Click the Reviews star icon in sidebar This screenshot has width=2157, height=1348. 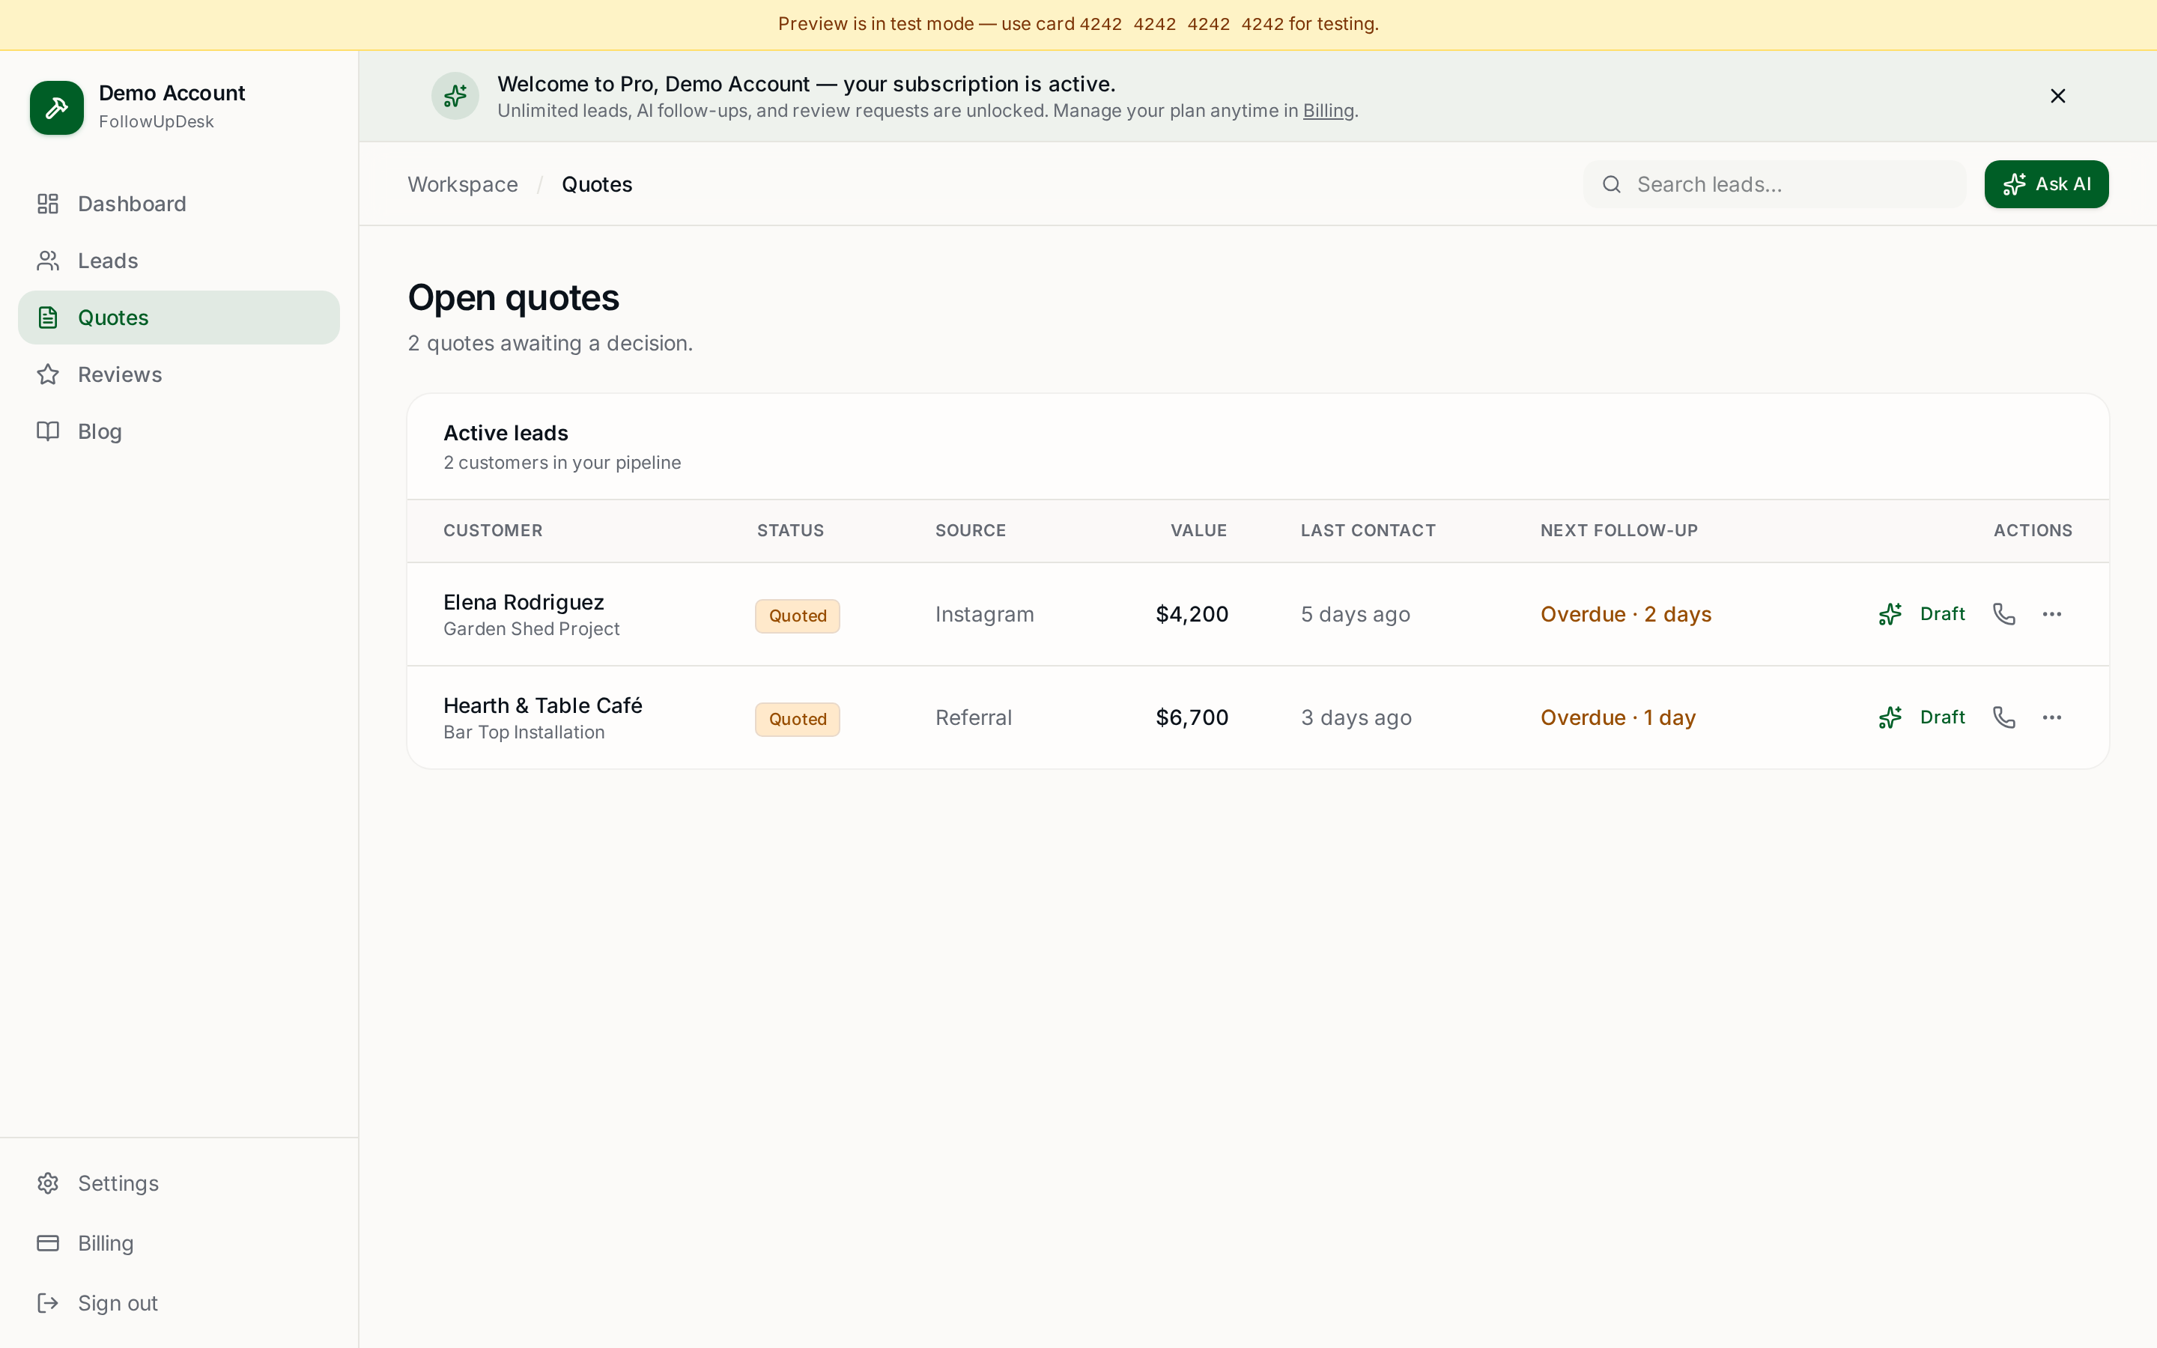click(48, 374)
